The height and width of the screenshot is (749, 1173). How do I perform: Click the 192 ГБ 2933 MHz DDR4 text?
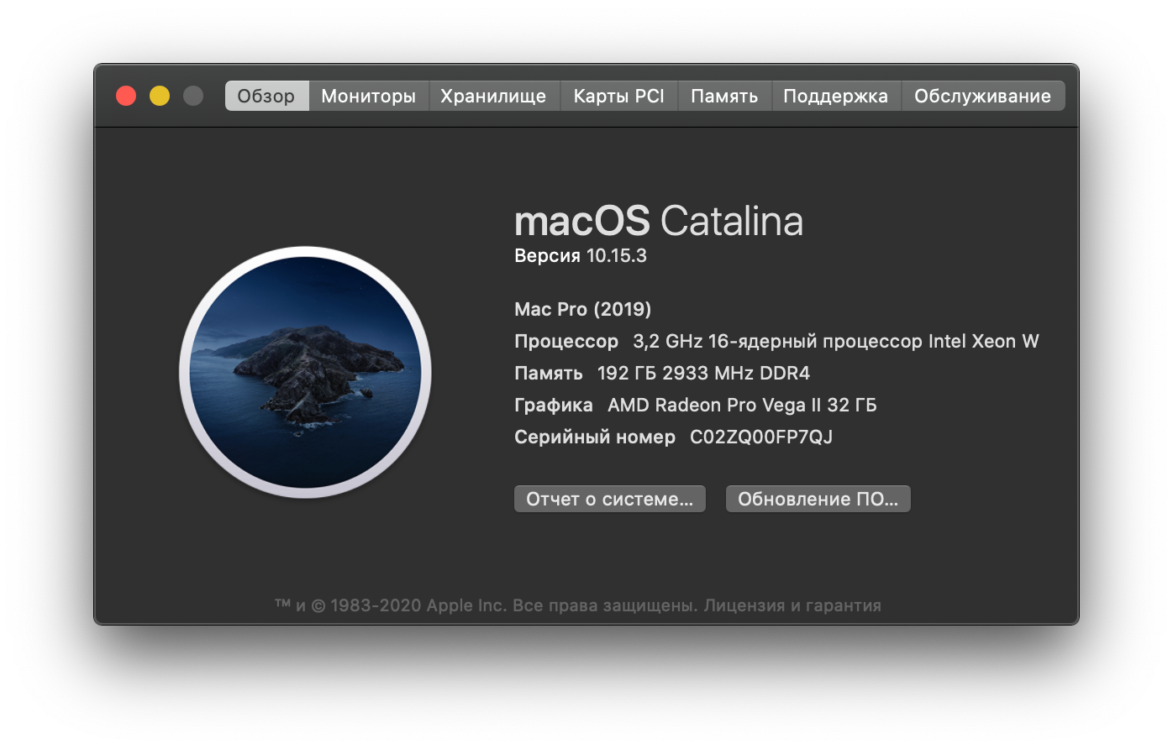[703, 373]
